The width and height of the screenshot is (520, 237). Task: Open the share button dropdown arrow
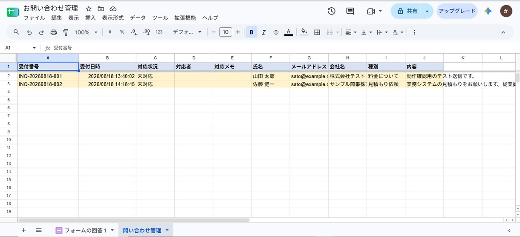[428, 11]
